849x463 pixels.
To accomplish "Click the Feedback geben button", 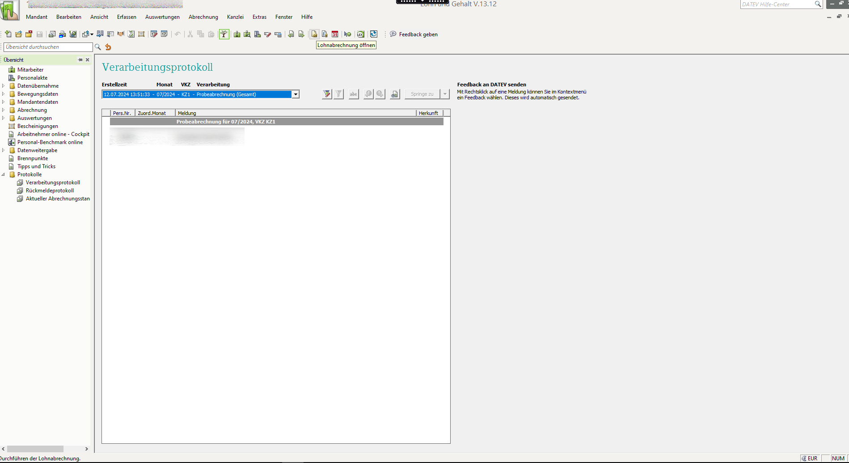I will pos(414,34).
